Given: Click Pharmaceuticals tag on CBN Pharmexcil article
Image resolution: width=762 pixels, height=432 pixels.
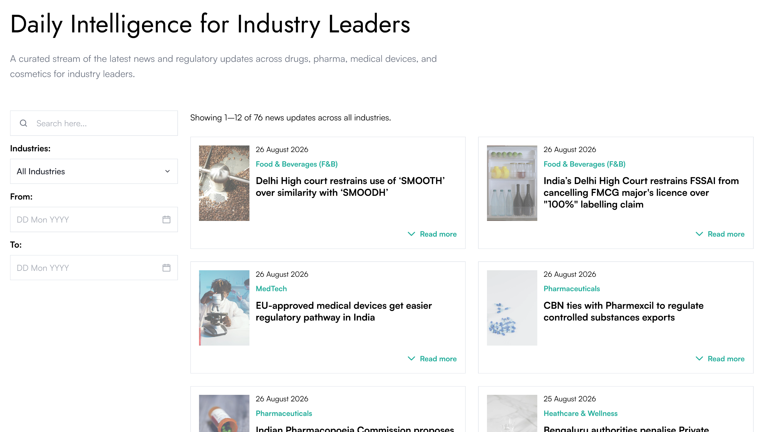Looking at the screenshot, I should click(x=572, y=289).
